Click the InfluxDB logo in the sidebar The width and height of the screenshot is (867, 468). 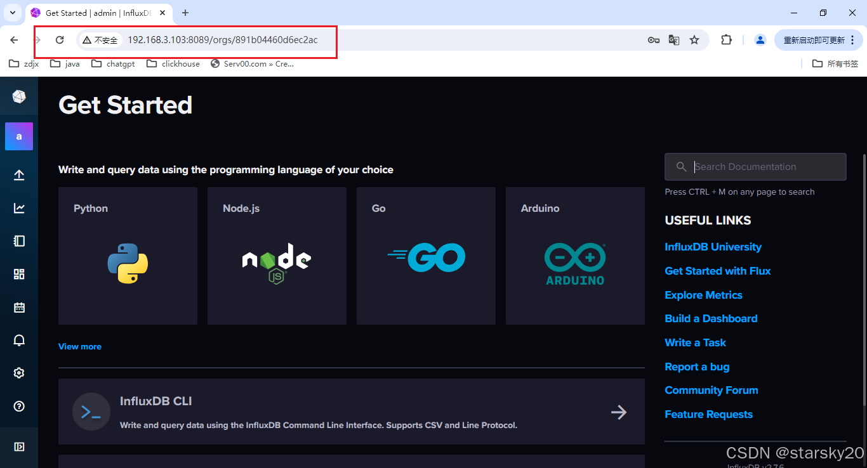(x=19, y=96)
